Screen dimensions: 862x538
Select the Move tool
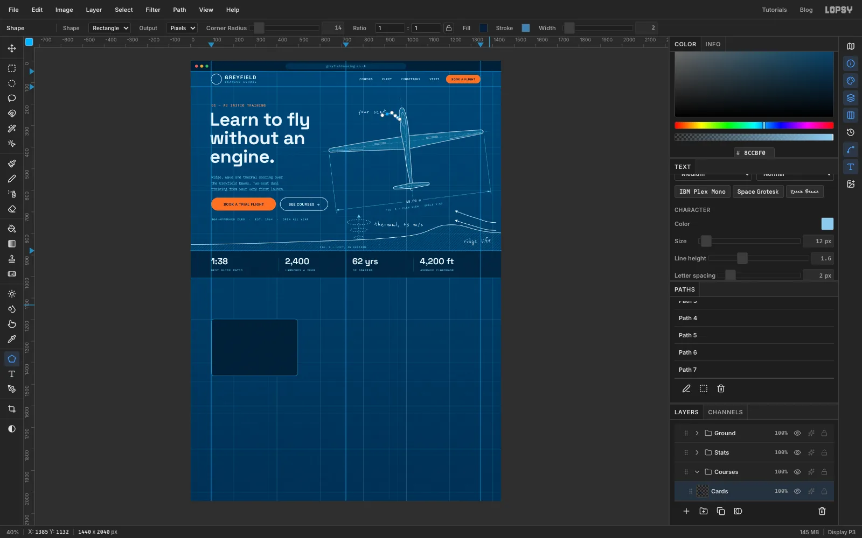click(12, 48)
